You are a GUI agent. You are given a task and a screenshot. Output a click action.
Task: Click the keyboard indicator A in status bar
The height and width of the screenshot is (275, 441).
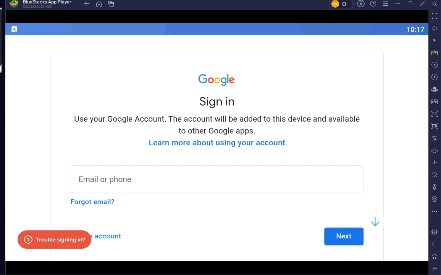coord(14,29)
